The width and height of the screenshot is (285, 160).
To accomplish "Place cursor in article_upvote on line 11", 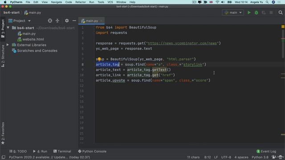I will tap(110, 80).
